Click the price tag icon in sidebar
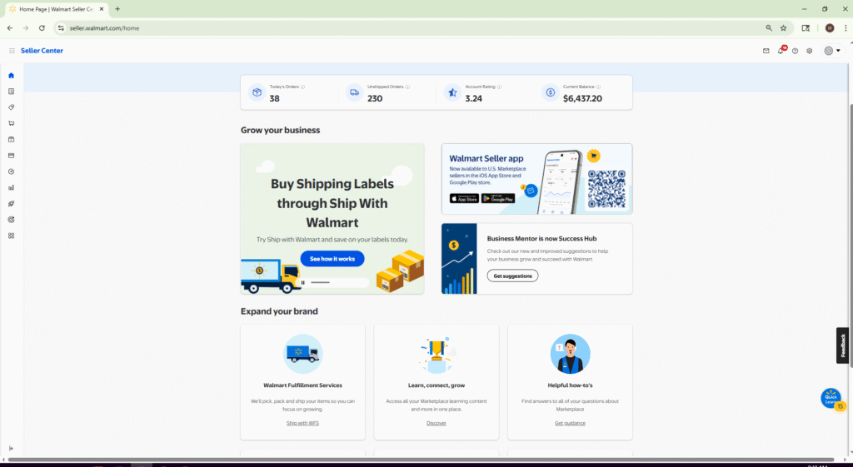Screen dimensions: 853x467 (x=11, y=107)
